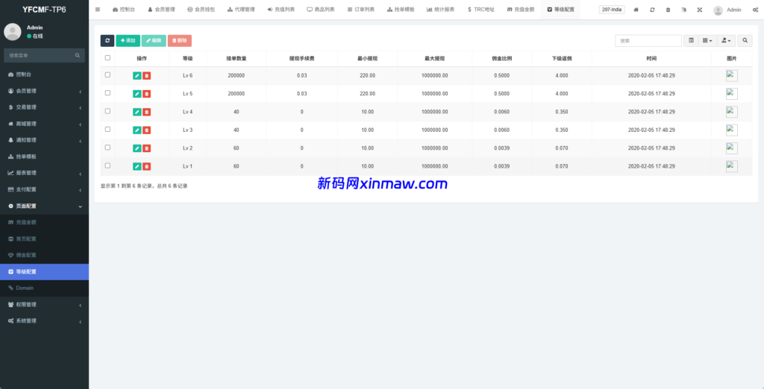Expand 权限管理 in the sidebar

pos(44,305)
